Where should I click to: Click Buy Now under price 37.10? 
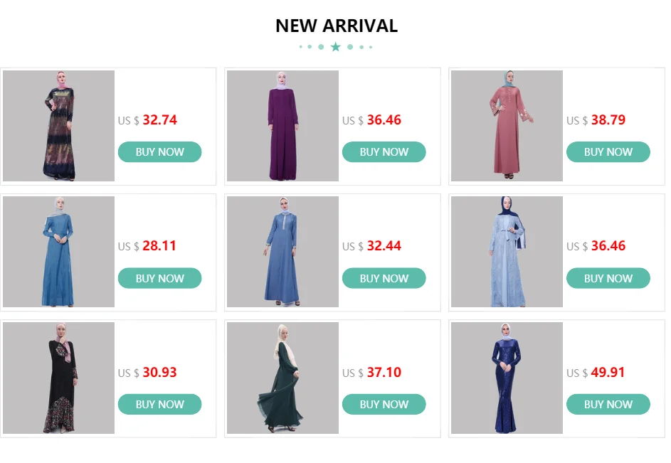[x=384, y=405]
